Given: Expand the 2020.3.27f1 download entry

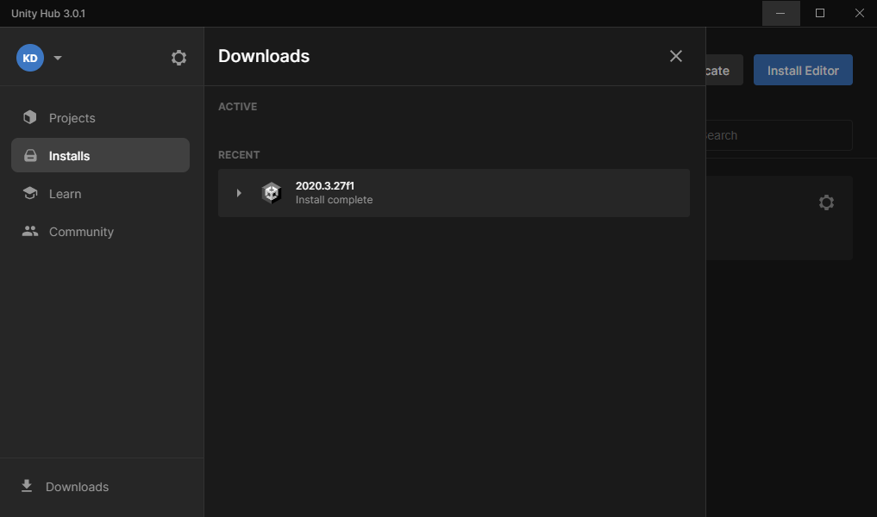Looking at the screenshot, I should tap(239, 193).
